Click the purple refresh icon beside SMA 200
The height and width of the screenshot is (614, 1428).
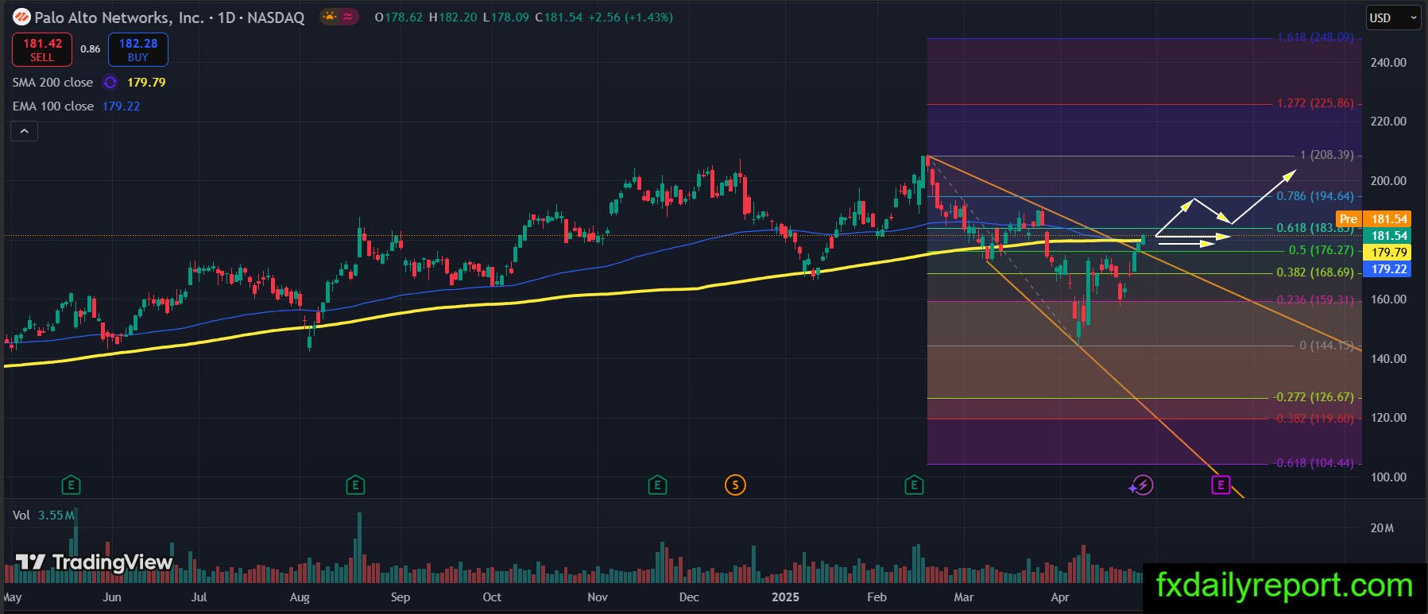tap(110, 83)
